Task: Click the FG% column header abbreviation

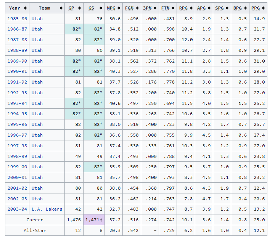Action: click(129, 8)
